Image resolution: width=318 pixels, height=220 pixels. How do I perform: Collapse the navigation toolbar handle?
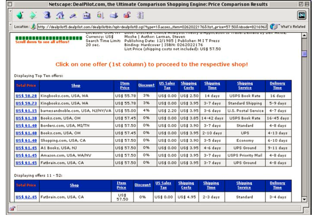[11, 15]
